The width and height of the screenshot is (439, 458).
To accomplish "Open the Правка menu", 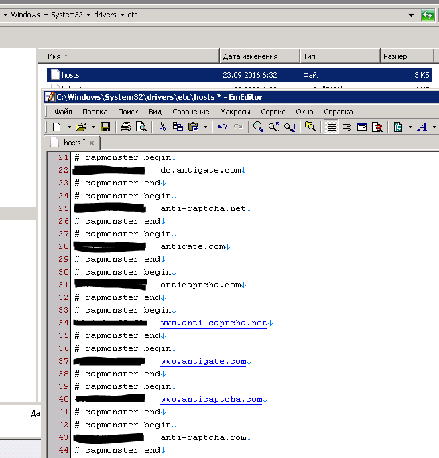I will (x=95, y=112).
